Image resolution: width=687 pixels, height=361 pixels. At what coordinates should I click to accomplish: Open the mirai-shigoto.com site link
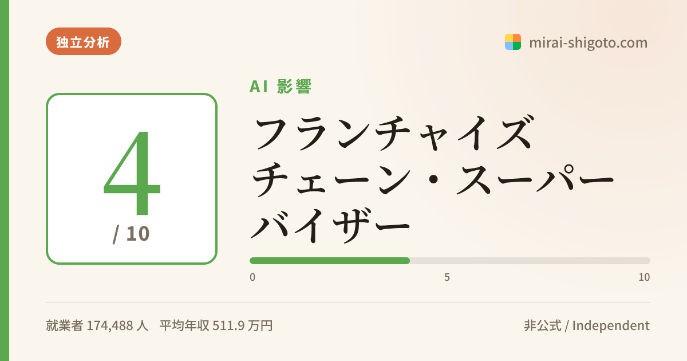pyautogui.click(x=589, y=42)
